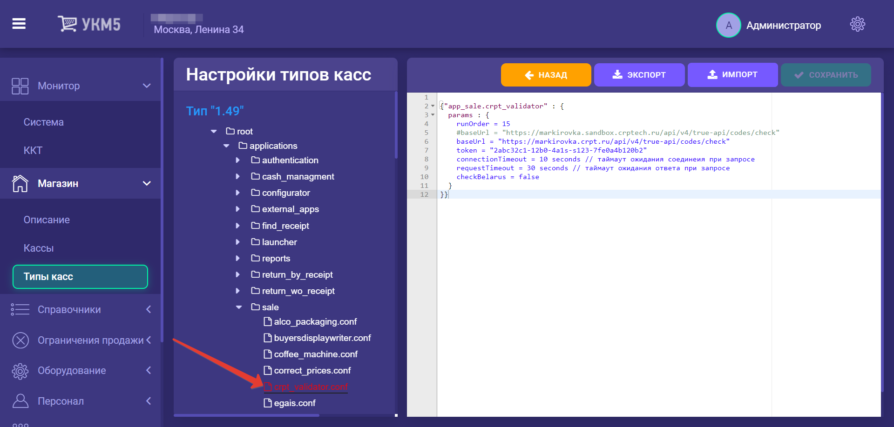894x427 pixels.
Task: Click the ИМПОРТ button
Action: (x=732, y=75)
